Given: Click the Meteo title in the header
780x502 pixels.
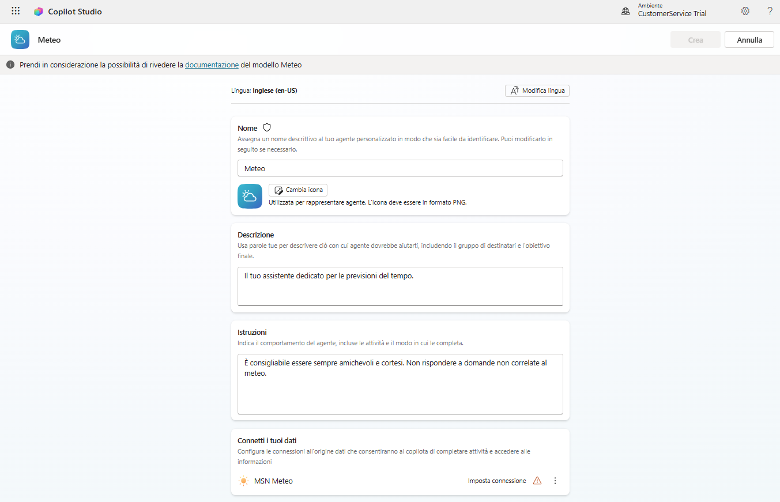Looking at the screenshot, I should click(x=50, y=40).
